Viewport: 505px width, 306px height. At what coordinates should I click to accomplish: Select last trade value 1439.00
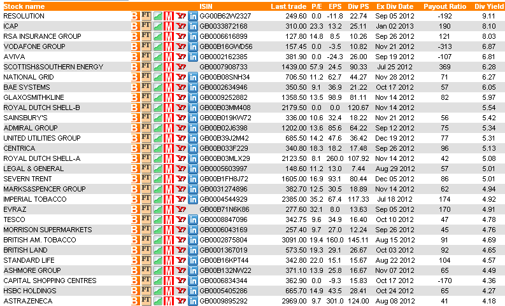click(x=294, y=67)
